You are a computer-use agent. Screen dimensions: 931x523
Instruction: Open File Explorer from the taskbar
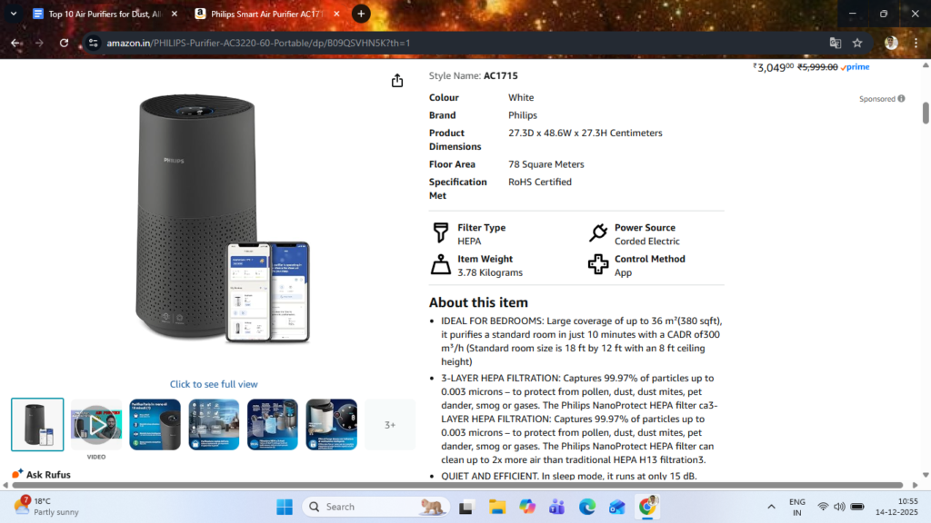pyautogui.click(x=496, y=507)
